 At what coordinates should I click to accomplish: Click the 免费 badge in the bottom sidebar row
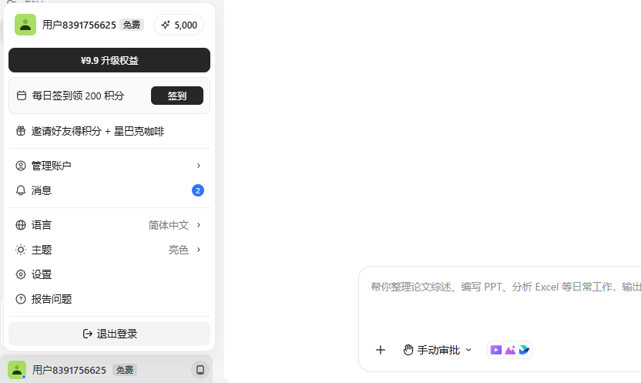coord(125,370)
